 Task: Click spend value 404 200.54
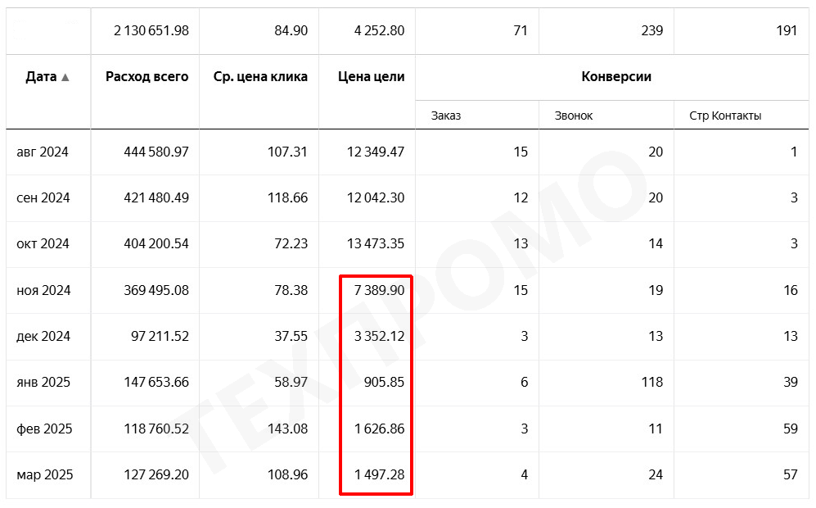coord(156,244)
